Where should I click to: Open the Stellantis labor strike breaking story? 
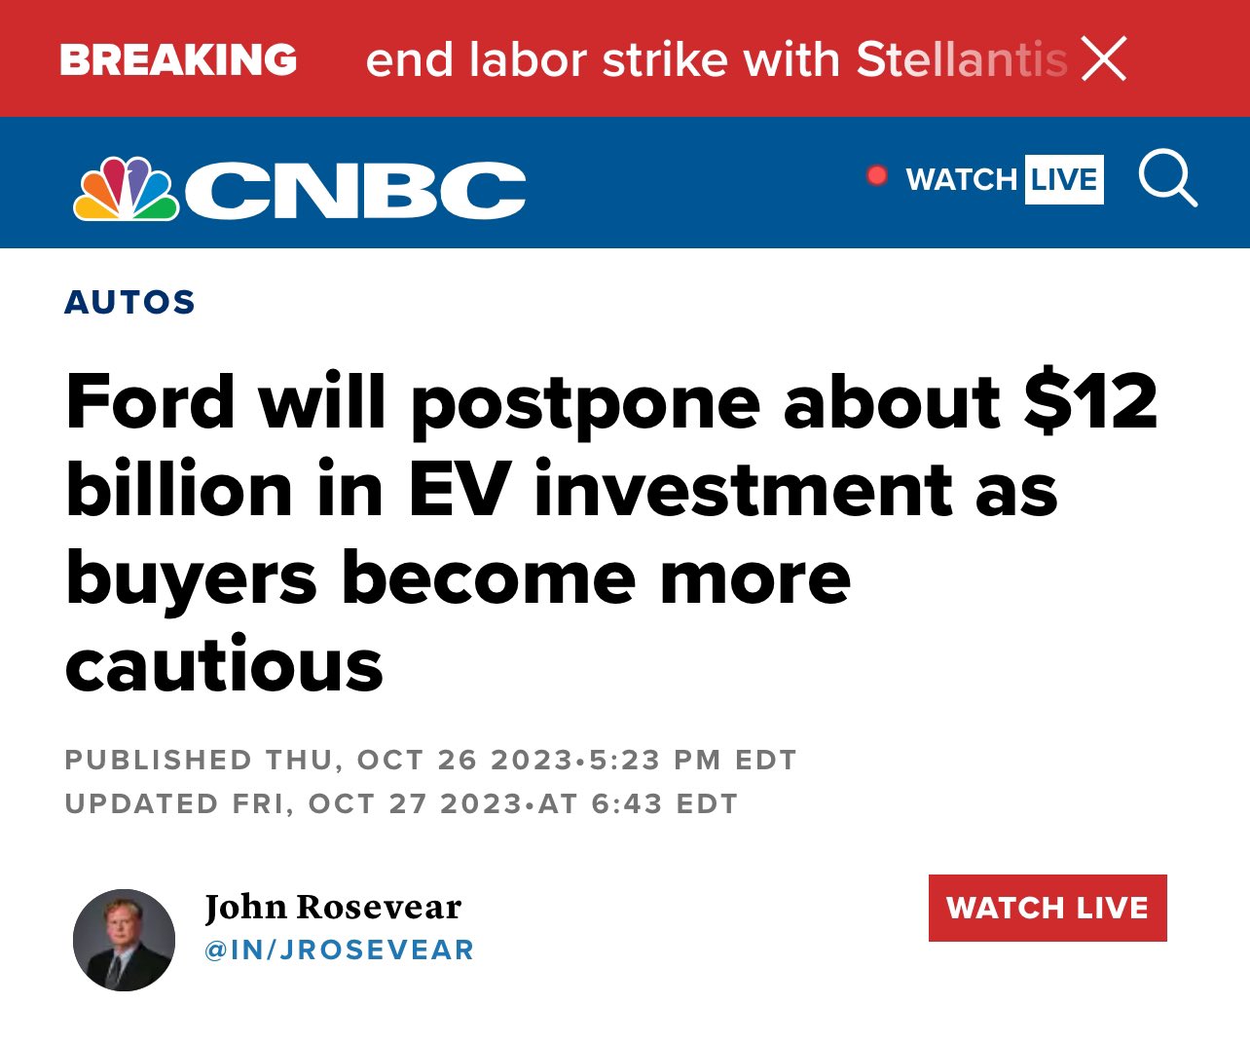point(716,59)
